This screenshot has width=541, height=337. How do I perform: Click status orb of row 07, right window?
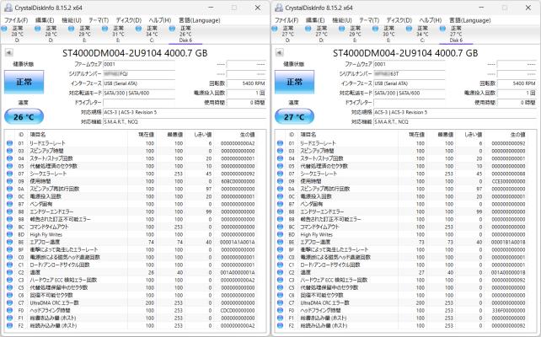[x=280, y=174]
